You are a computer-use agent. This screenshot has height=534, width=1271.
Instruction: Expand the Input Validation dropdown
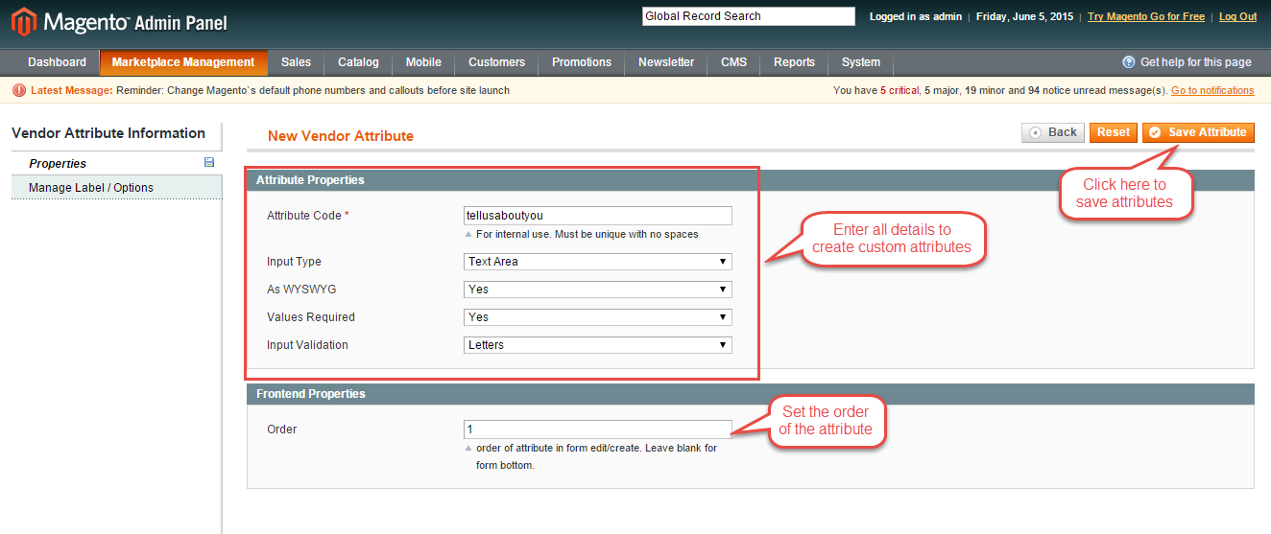pos(598,345)
